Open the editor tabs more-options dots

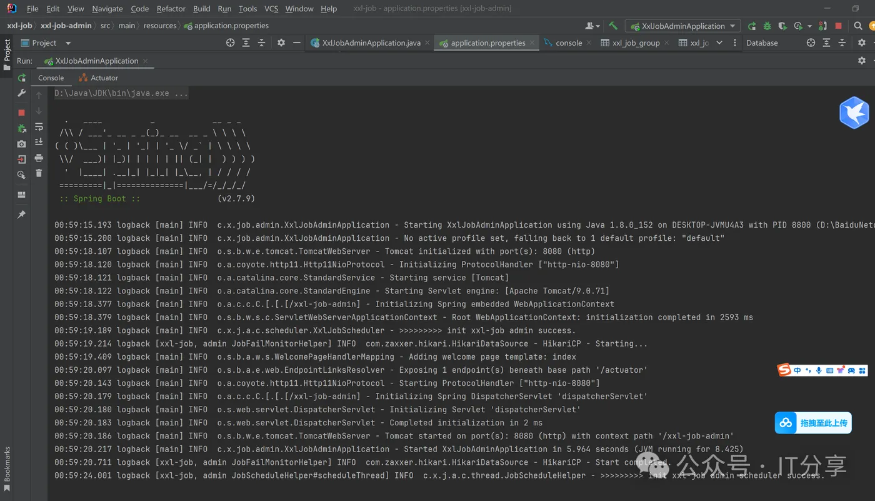[x=734, y=43]
